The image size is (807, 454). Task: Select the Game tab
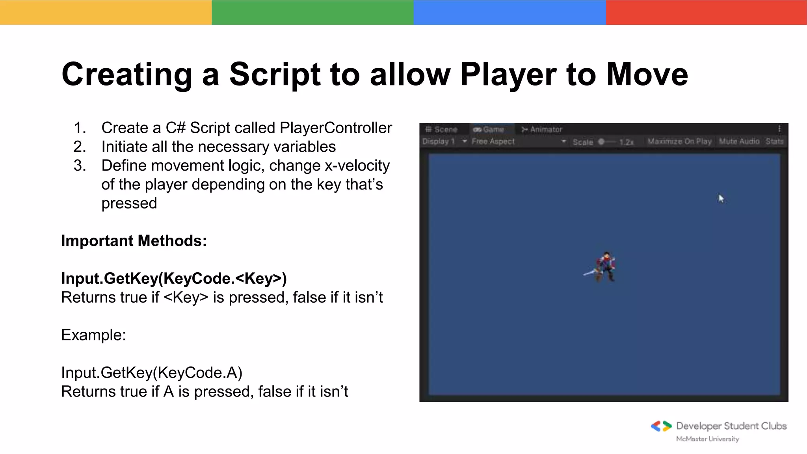(x=489, y=129)
